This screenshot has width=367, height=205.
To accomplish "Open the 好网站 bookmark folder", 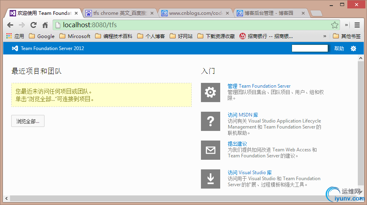I will [181, 36].
